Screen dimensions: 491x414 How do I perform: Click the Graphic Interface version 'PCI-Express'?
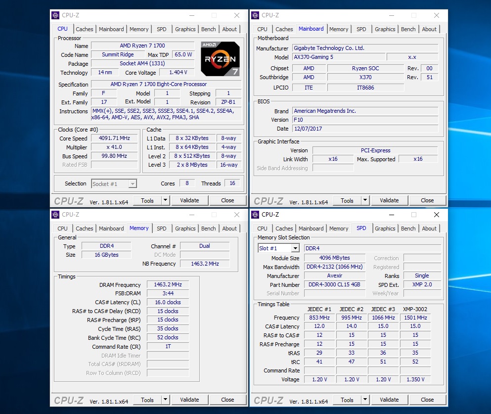[375, 150]
